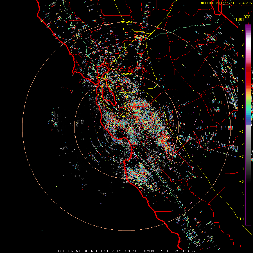This screenshot has width=253, height=253.
Task: Click the 6 value on color scale
Action: coord(243,44)
